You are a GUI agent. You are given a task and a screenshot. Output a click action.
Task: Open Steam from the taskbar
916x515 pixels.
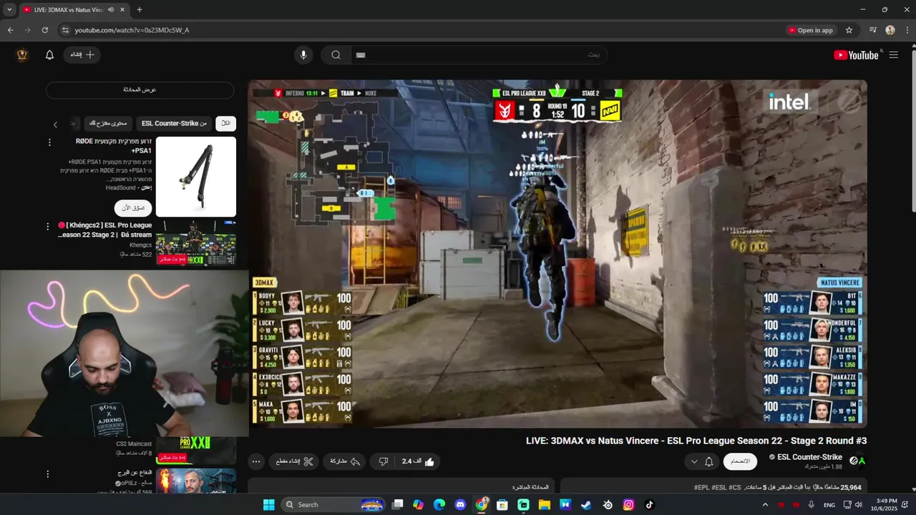coord(586,504)
